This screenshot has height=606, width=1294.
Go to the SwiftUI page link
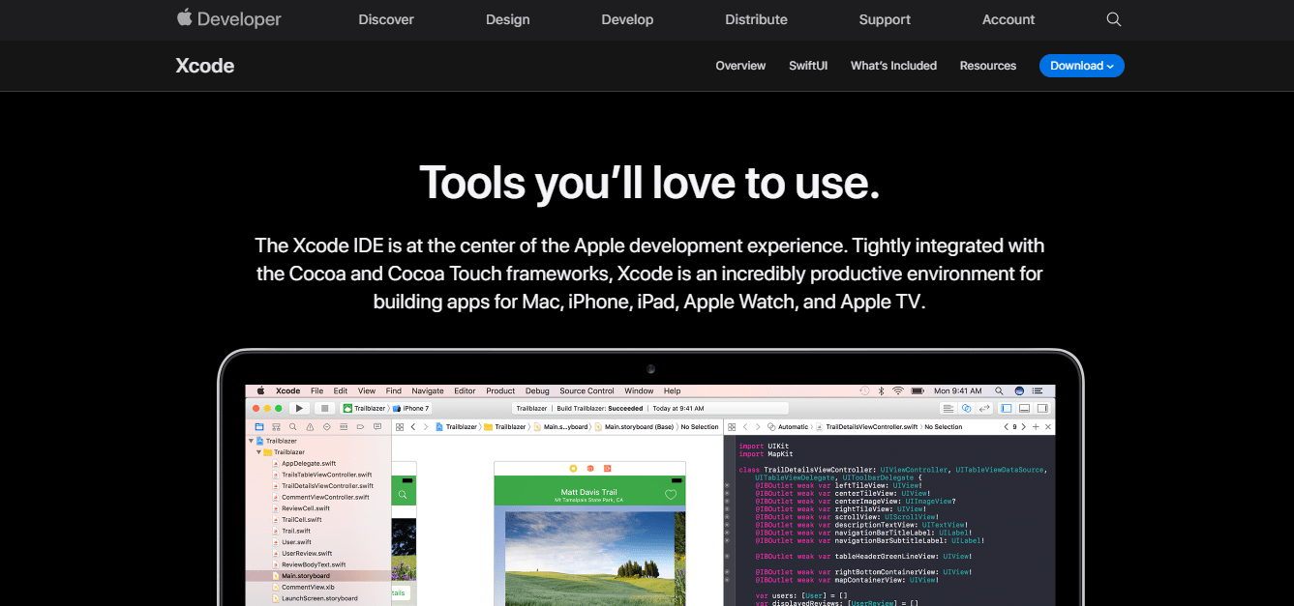click(x=808, y=66)
